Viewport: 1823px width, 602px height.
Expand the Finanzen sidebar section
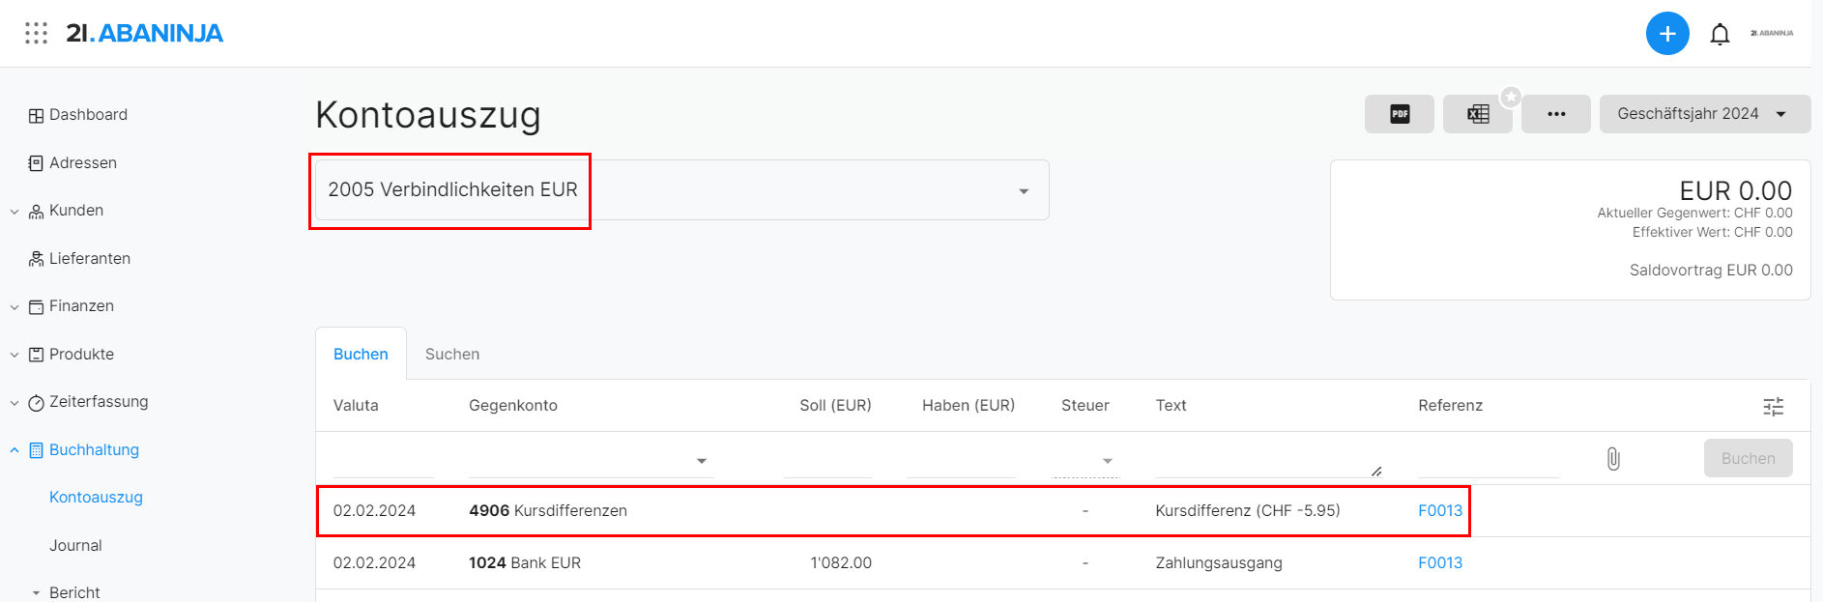14,307
